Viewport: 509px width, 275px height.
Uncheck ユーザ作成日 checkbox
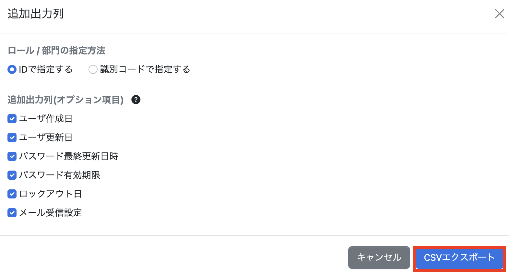pyautogui.click(x=12, y=119)
